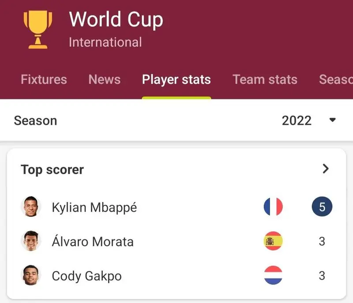Open the partially visible Seasons tab

coord(336,79)
